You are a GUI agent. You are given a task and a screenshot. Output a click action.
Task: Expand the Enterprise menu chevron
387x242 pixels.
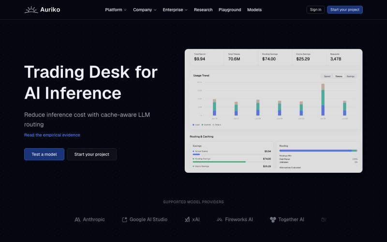click(186, 10)
